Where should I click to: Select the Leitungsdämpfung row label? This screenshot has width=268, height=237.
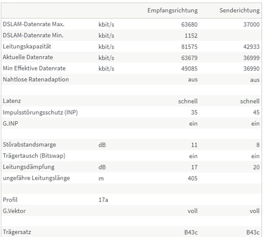[x=28, y=167]
